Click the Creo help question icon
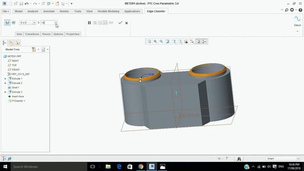The image size is (304, 171). 300,10
